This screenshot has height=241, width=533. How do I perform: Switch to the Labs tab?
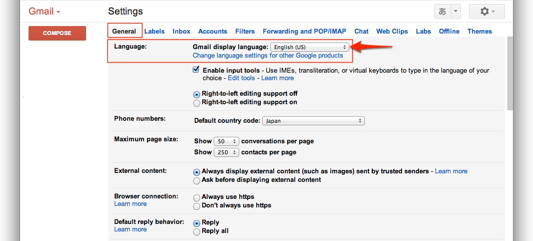click(423, 32)
